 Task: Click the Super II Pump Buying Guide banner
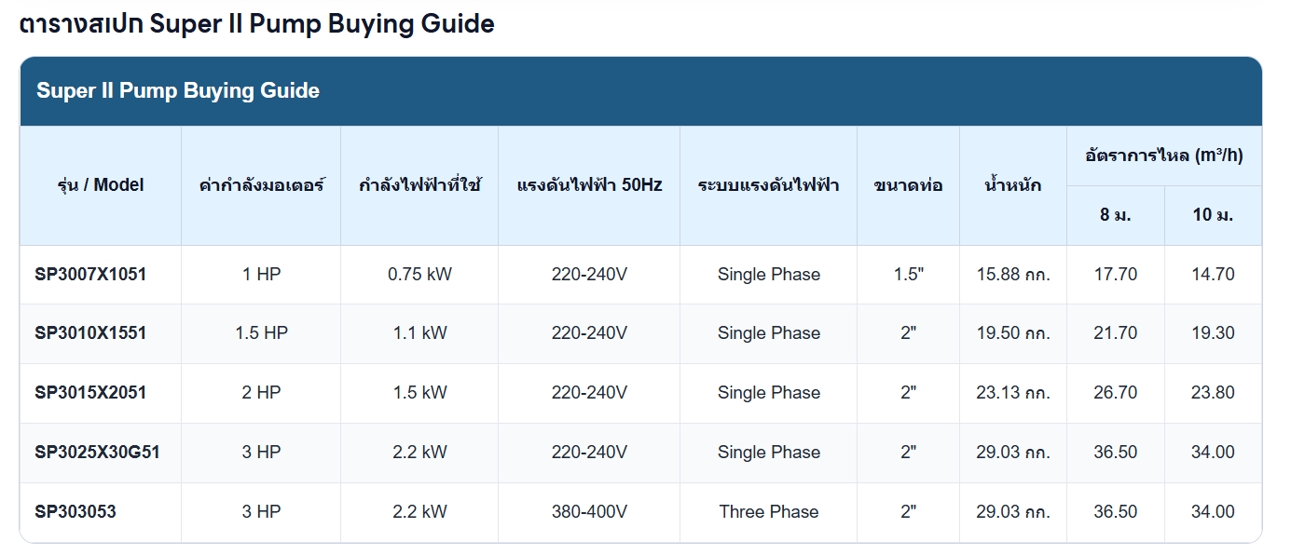[641, 91]
